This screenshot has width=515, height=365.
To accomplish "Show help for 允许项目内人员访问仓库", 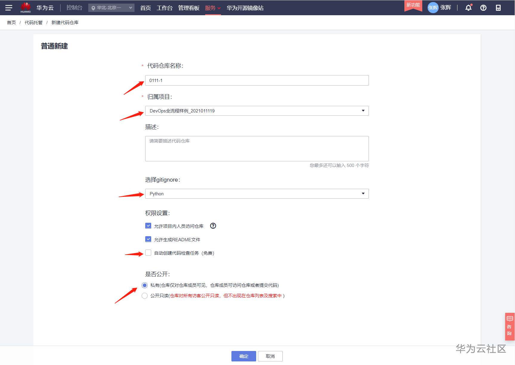I will (213, 226).
